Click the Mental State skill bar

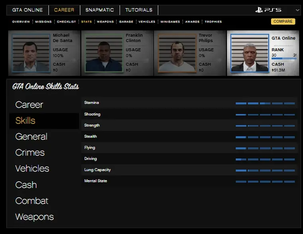click(x=265, y=182)
